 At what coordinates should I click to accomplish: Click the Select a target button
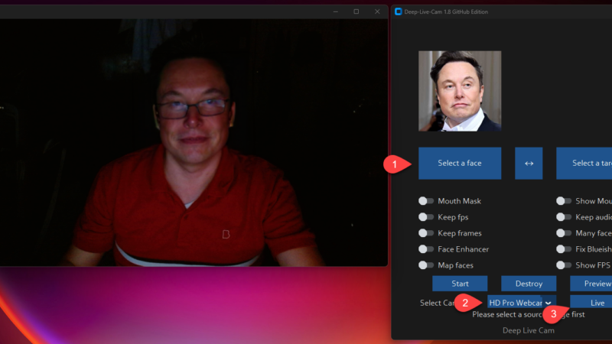coord(585,163)
